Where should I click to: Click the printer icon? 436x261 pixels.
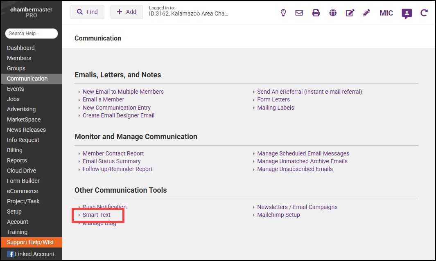tap(316, 13)
